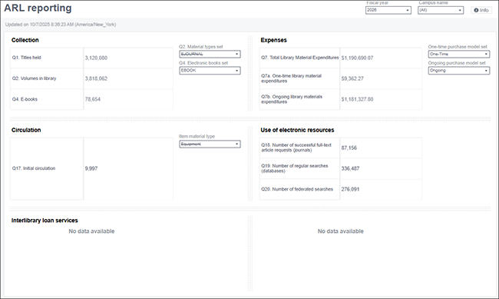The width and height of the screenshot is (499, 299).
Task: Select Q7b. Ongoing library materials expenditures label
Action: (292, 99)
